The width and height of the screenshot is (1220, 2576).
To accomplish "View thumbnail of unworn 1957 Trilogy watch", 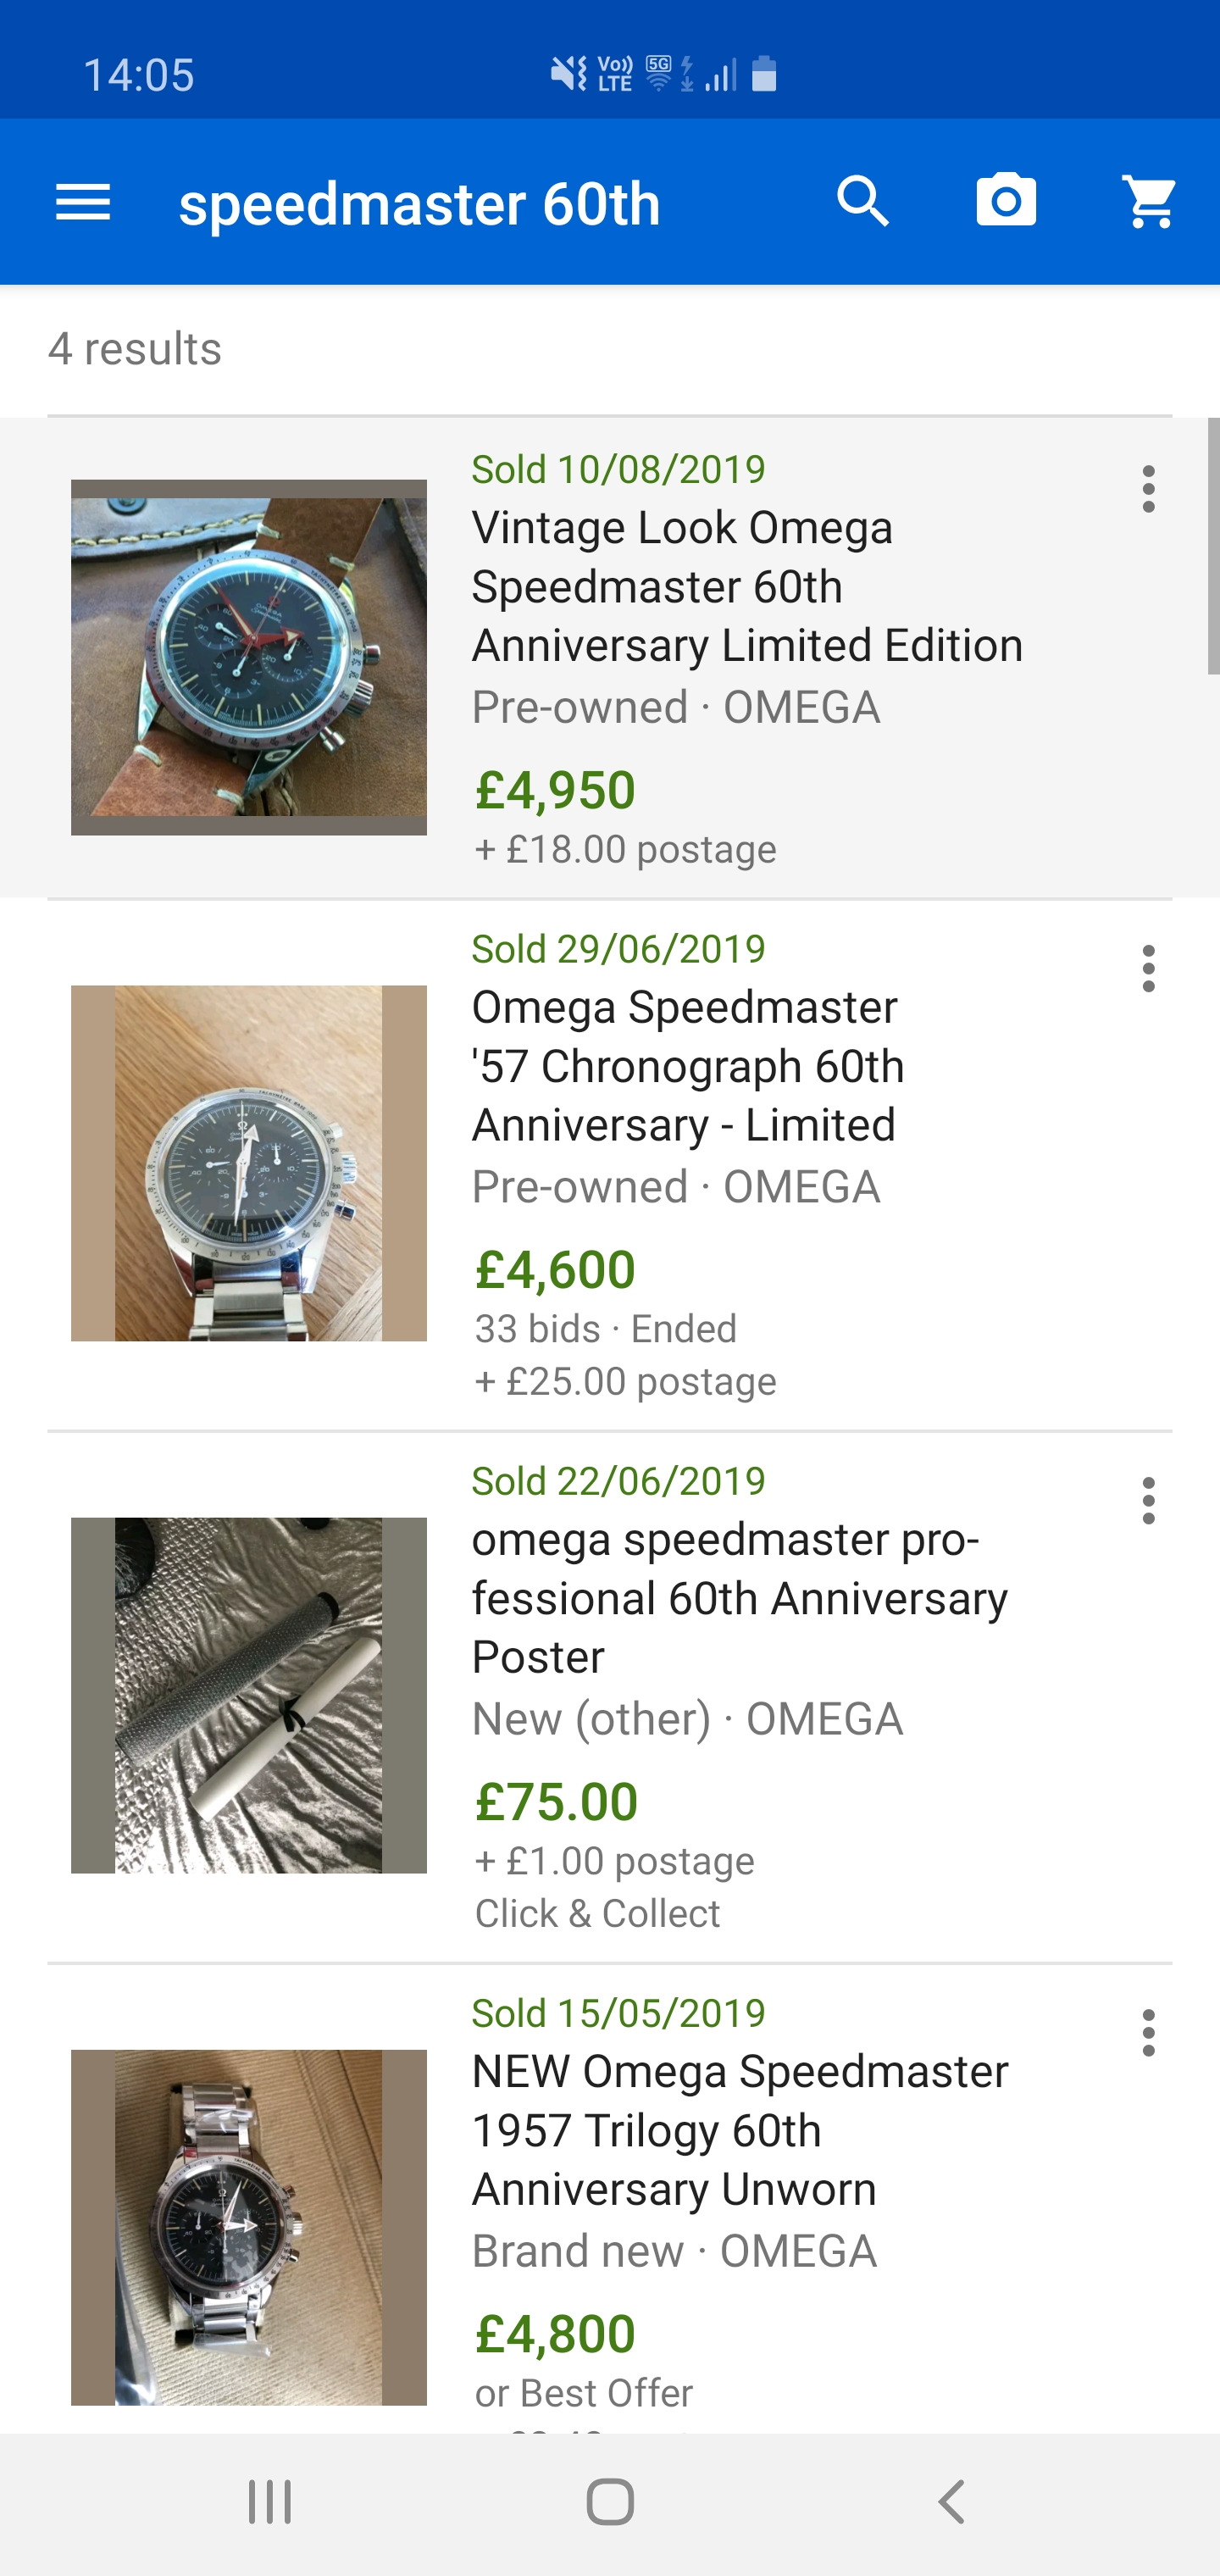I will click(249, 2227).
